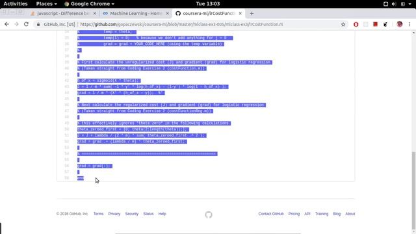Click the comment '% Next calculate the regularized cost'
The width and height of the screenshot is (416, 234).
click(172, 105)
